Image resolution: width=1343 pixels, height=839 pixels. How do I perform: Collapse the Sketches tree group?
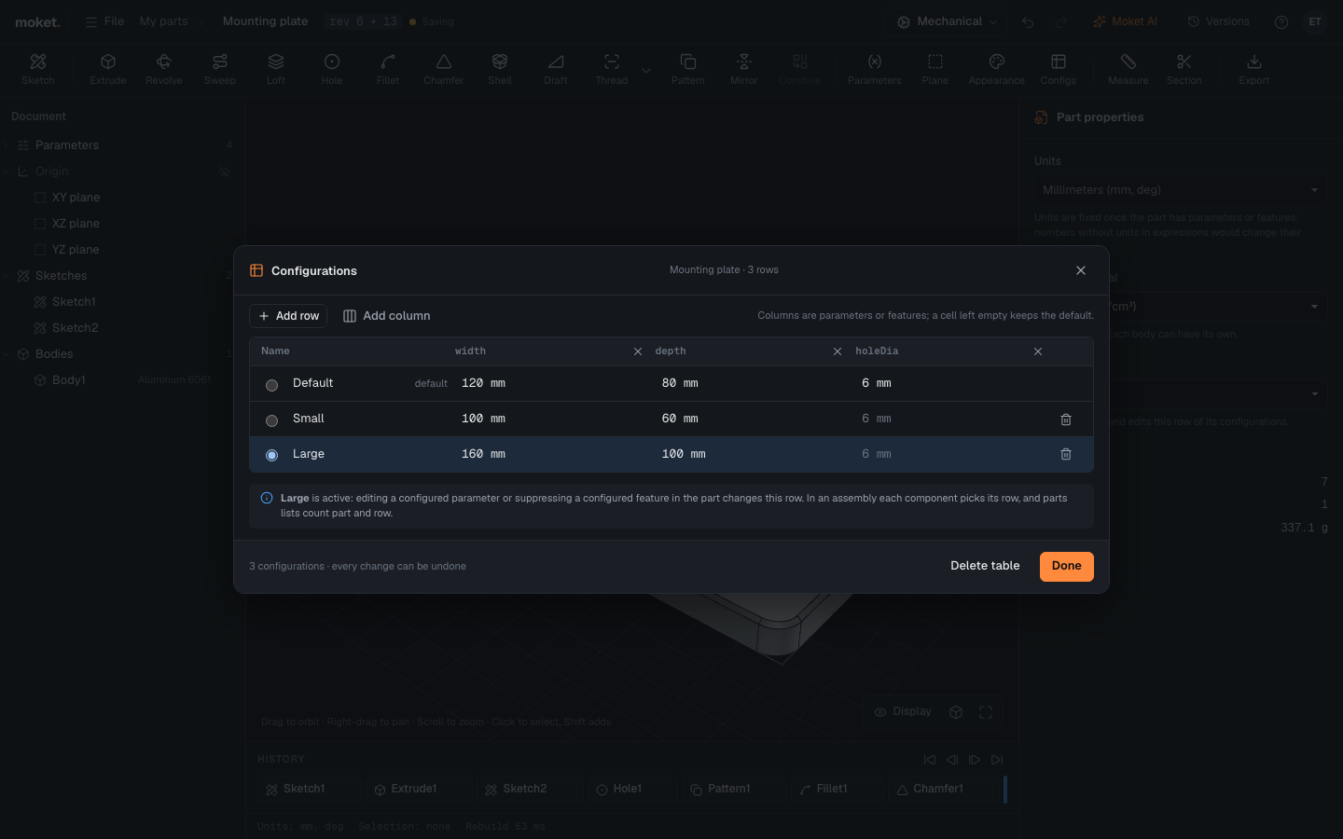point(7,276)
